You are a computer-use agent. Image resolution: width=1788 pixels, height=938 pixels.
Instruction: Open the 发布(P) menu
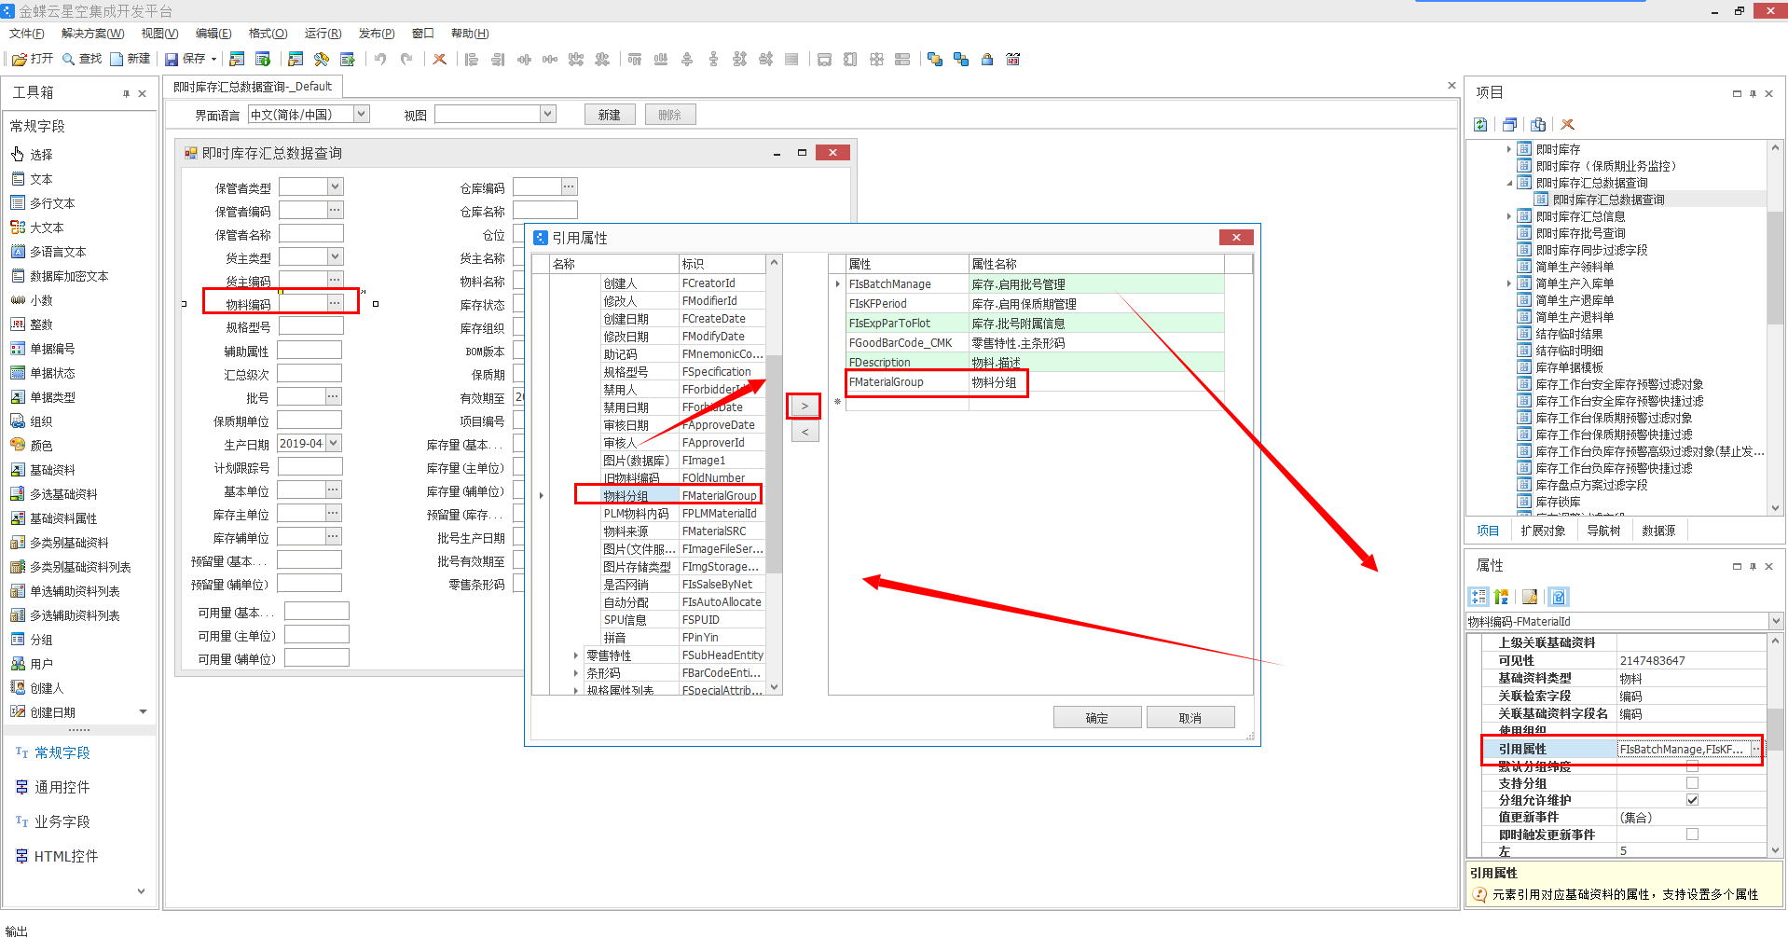coord(377,34)
